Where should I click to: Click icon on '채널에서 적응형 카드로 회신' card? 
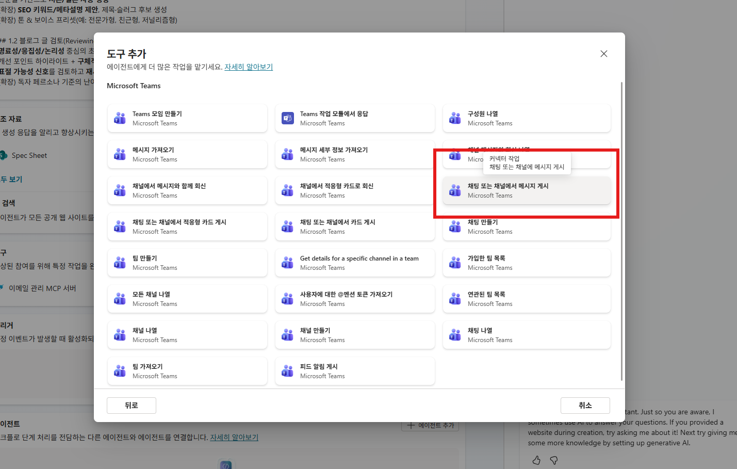coord(287,190)
